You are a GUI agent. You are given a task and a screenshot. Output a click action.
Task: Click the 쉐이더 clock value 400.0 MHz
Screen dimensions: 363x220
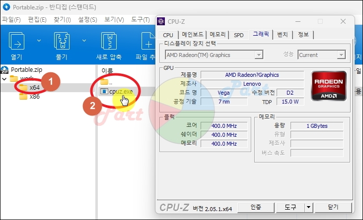tap(224, 135)
